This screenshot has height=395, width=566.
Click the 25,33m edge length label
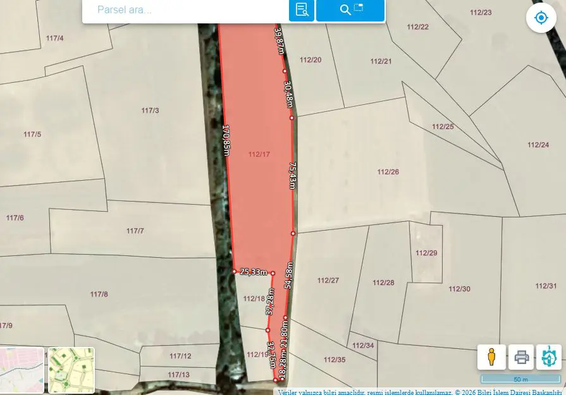coord(254,272)
